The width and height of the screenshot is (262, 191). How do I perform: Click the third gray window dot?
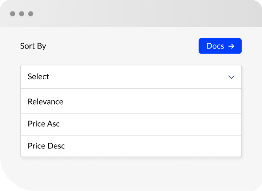click(31, 14)
